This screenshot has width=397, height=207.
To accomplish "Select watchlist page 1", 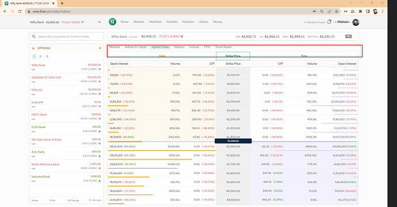I will (34, 56).
